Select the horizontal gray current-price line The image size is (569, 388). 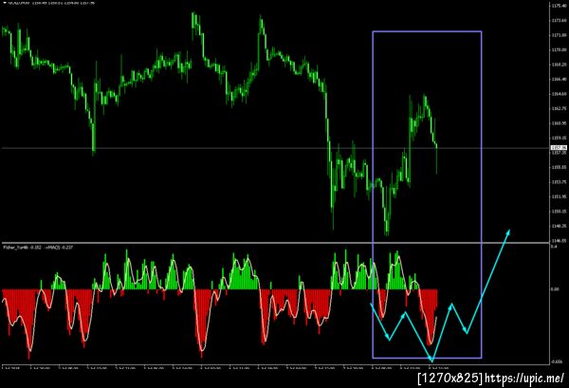pyautogui.click(x=276, y=148)
